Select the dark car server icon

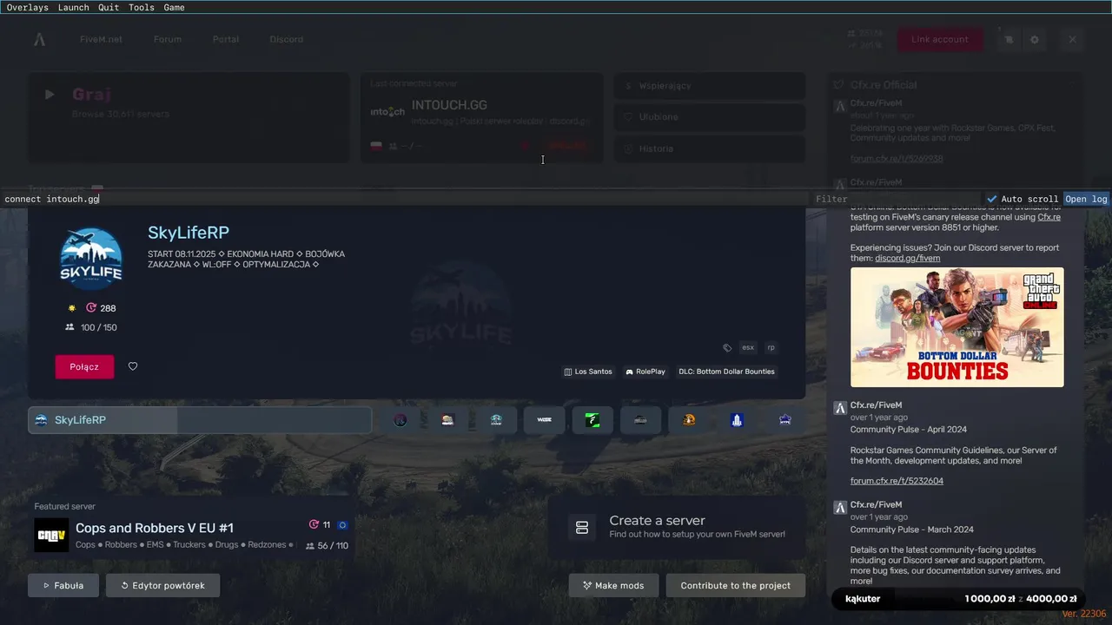coord(640,420)
